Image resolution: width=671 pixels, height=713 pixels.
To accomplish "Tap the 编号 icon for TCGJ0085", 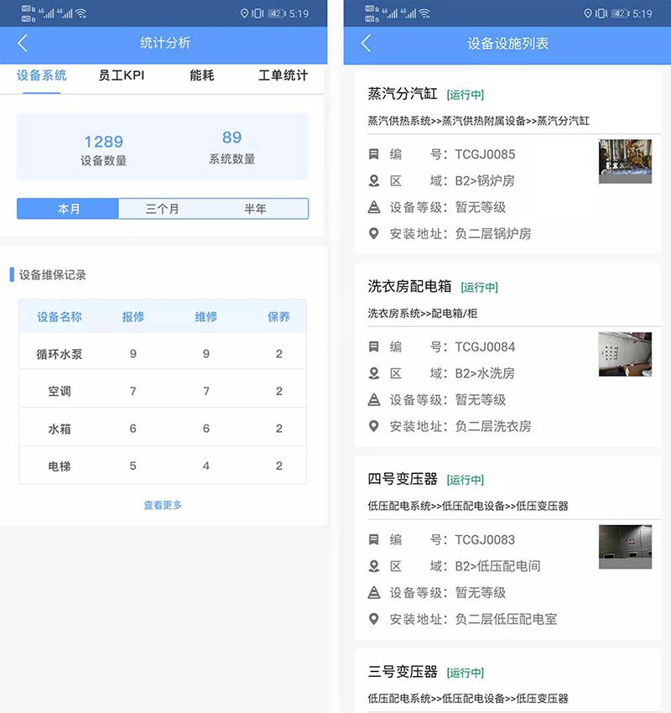I will [x=374, y=154].
